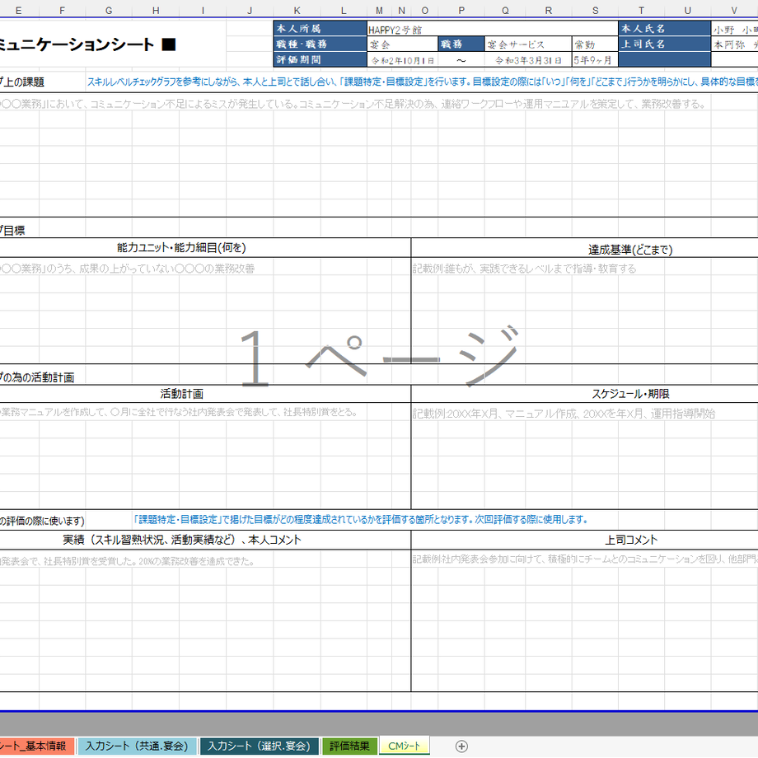
Task: Click sample text 誰もが、実践できるレベルまで指導
Action: (525, 269)
